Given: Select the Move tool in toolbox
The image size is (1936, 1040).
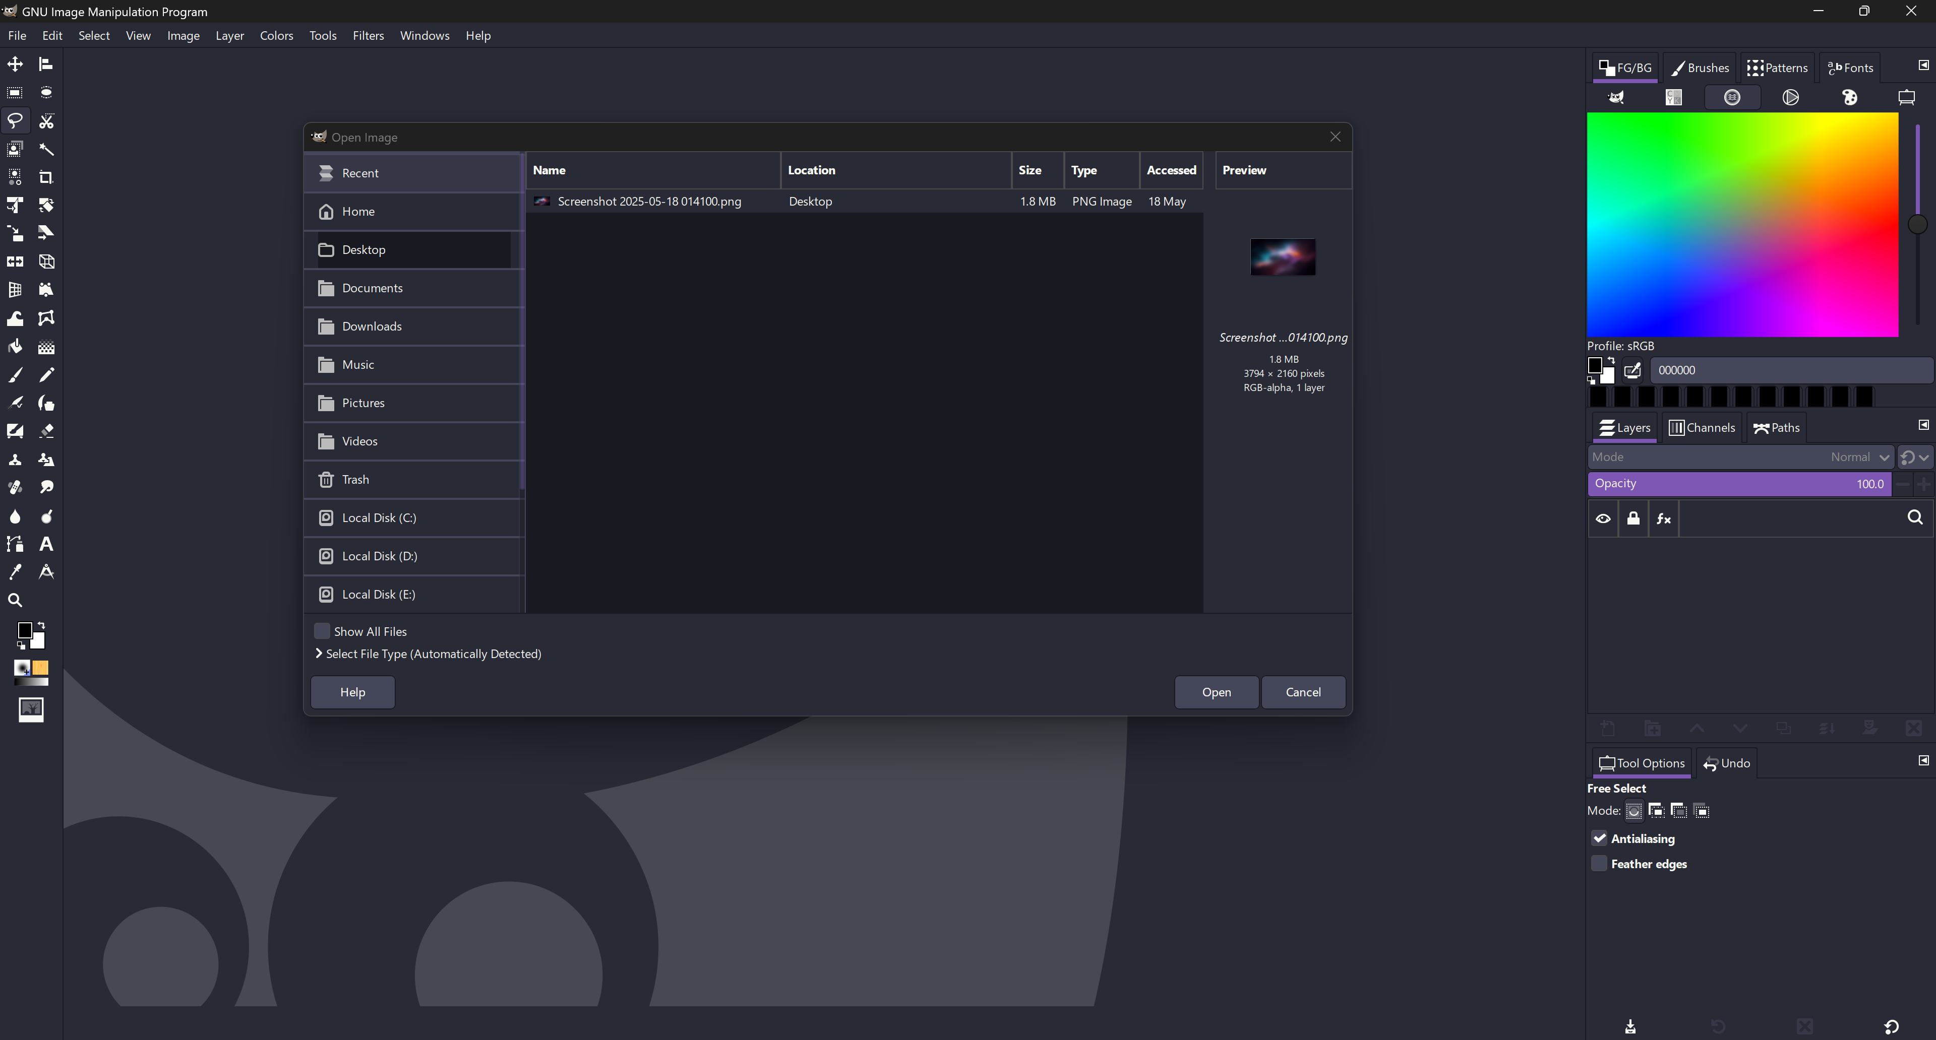Looking at the screenshot, I should click(x=15, y=64).
